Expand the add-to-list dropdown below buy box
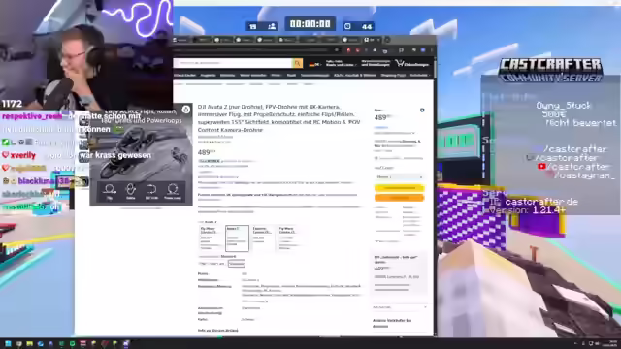Viewport: 621px width, 349px height. coord(399,307)
